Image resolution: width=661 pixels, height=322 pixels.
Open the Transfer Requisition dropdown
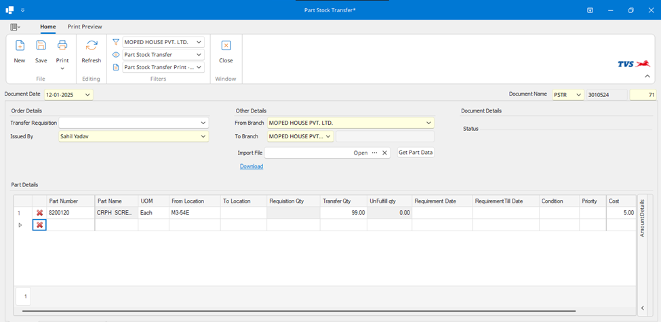point(203,123)
